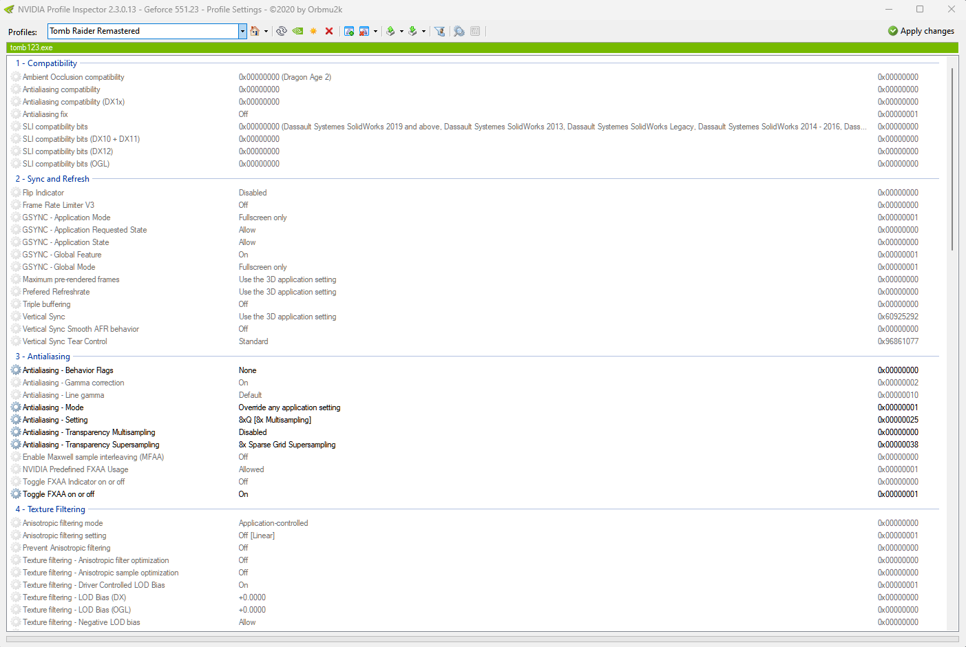
Task: Select 'Antialiasing - Gamma correction' setting row
Action: click(x=476, y=383)
